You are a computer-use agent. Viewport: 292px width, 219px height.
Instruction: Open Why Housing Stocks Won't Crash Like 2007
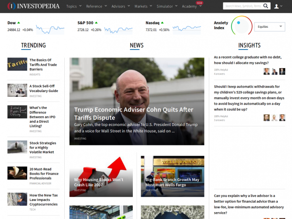pyautogui.click(x=99, y=182)
